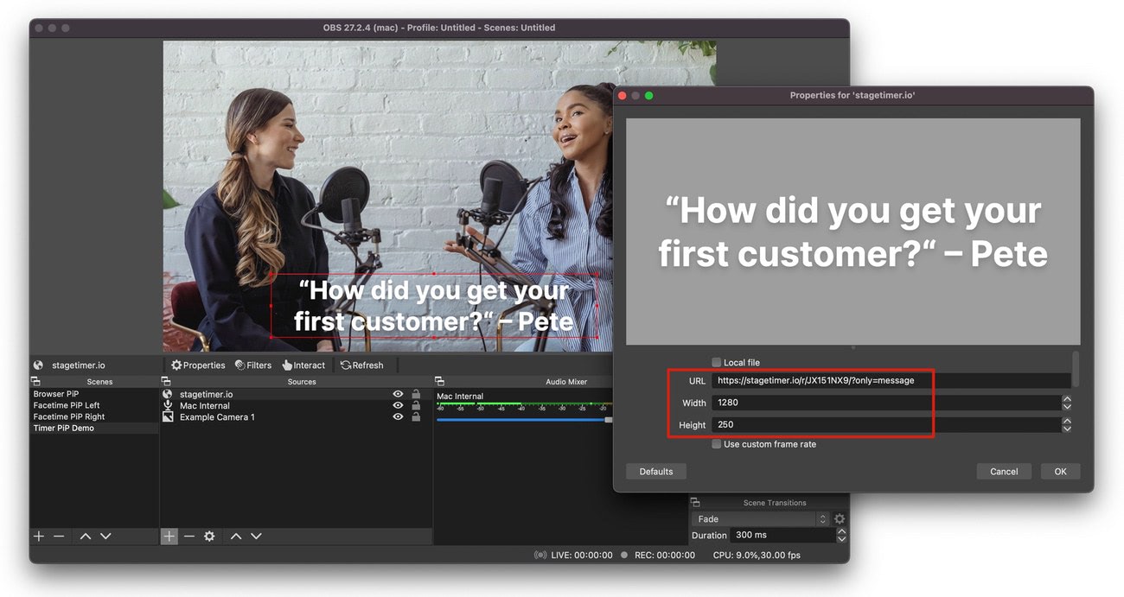
Task: Open the Fade transition dropdown
Action: (760, 519)
